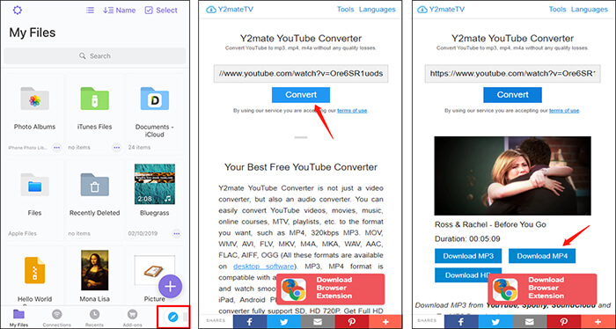
Task: Switch to the Connections tab
Action: coord(57,318)
